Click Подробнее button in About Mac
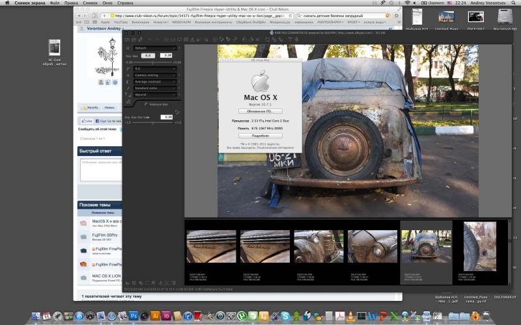Screen dimensions: 521x325 pos(260,136)
